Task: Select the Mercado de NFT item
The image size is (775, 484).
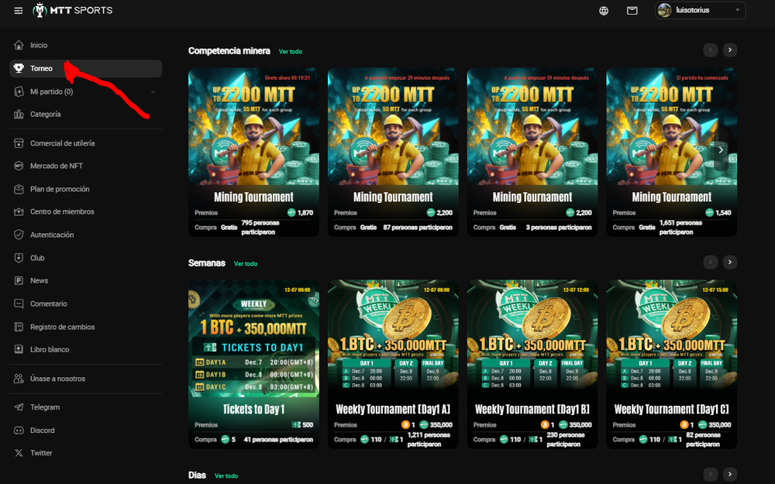Action: (56, 166)
